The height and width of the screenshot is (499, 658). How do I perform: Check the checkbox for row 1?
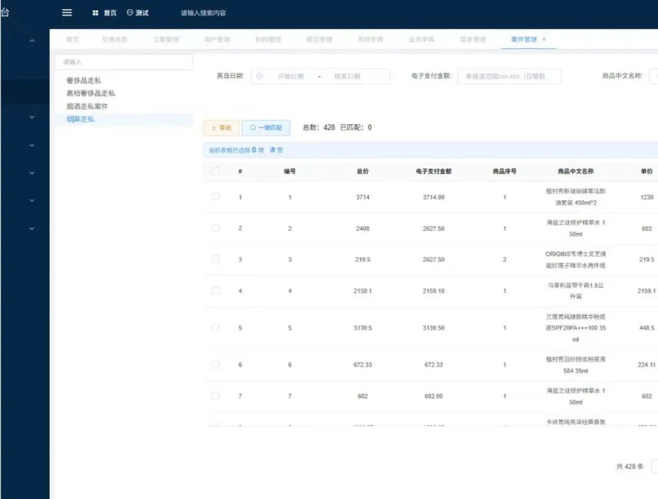coord(215,197)
